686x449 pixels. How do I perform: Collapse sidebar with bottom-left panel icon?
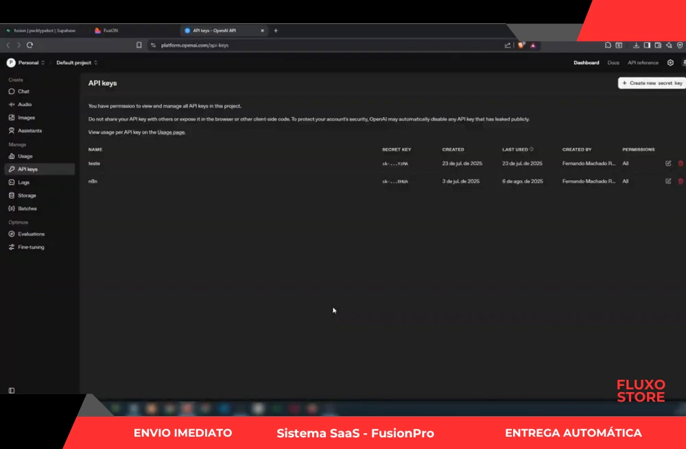coord(12,390)
